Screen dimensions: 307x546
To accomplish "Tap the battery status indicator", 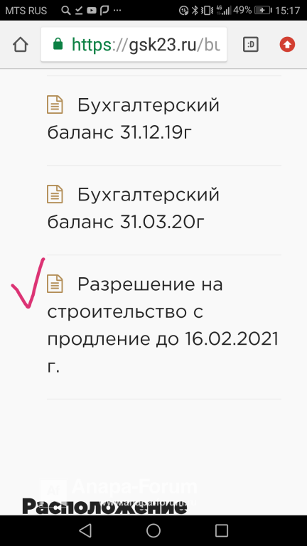I will tap(263, 11).
